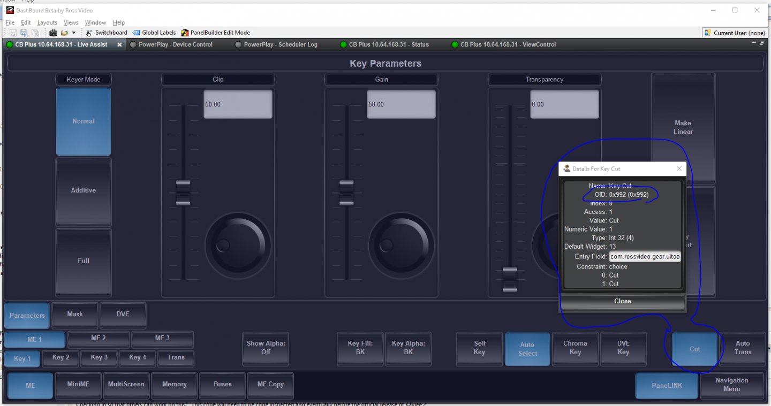Select the Chroma Key type
The width and height of the screenshot is (771, 406).
[x=576, y=348]
